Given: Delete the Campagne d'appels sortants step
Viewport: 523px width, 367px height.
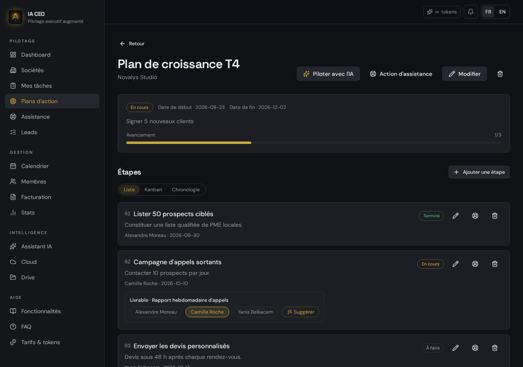Looking at the screenshot, I should click(495, 264).
